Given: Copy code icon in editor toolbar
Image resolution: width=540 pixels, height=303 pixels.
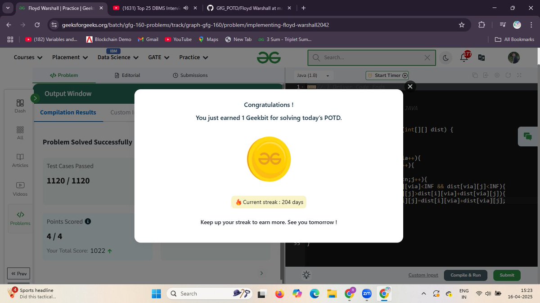Looking at the screenshot, I should (x=475, y=75).
